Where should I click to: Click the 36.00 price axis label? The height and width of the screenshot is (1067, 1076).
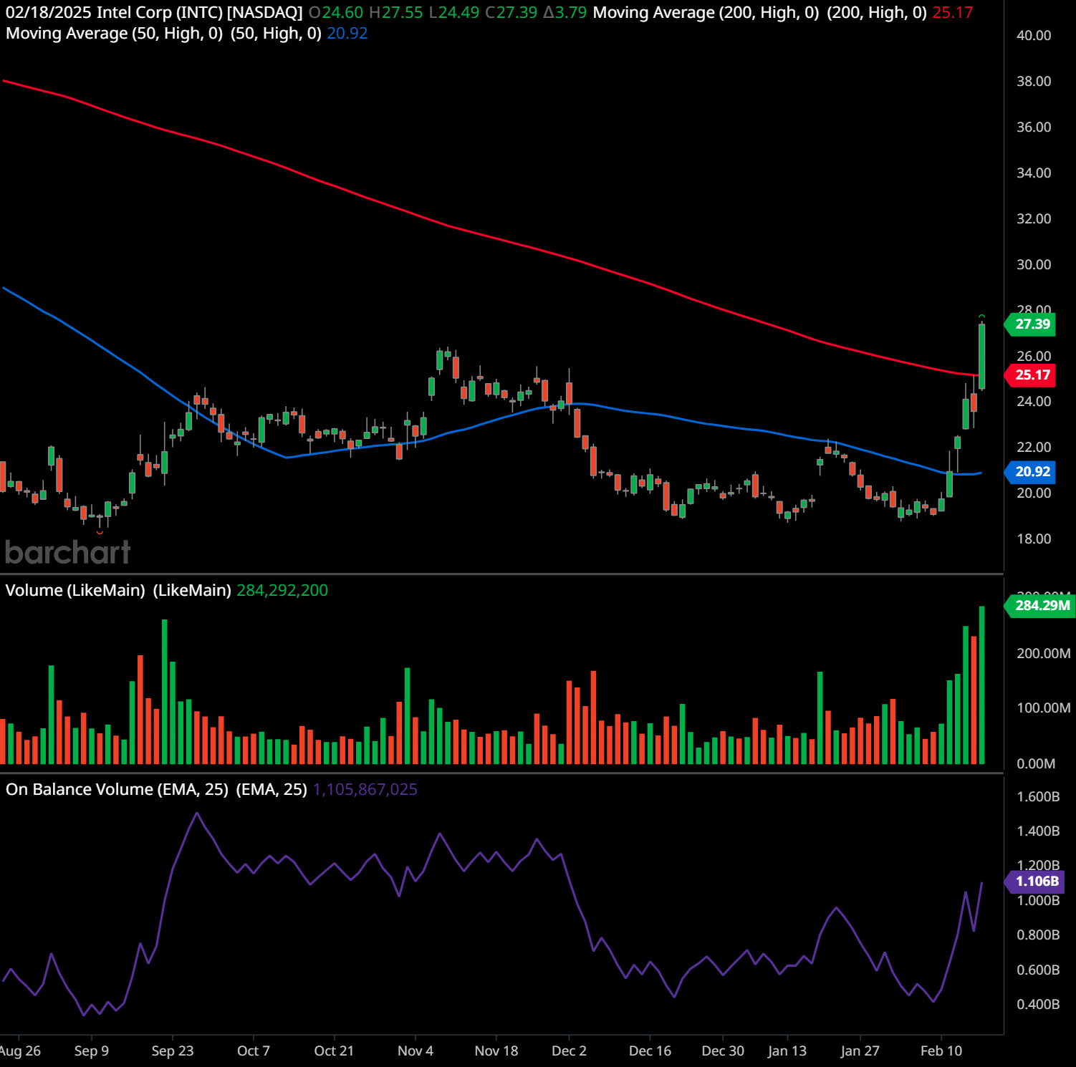click(1034, 127)
